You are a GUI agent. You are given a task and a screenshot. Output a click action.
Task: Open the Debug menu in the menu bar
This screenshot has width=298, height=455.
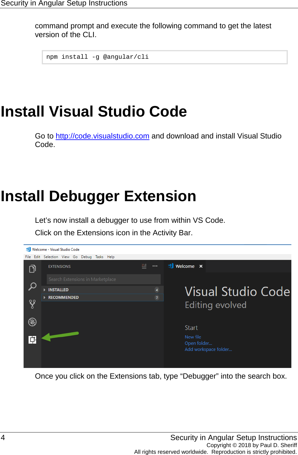pos(86,257)
